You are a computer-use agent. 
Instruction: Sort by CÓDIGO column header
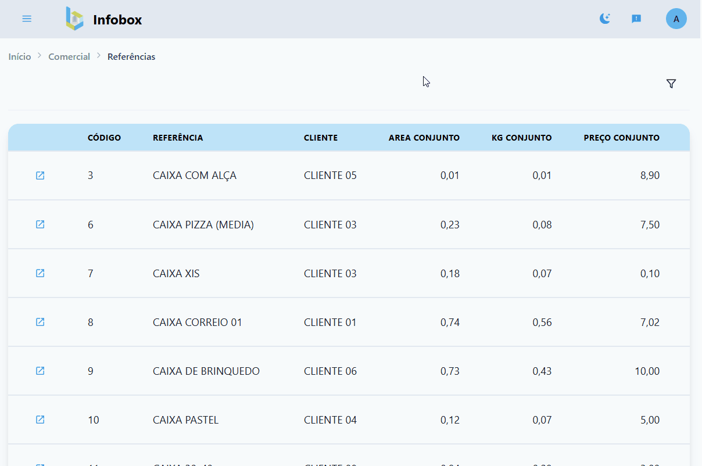[104, 138]
